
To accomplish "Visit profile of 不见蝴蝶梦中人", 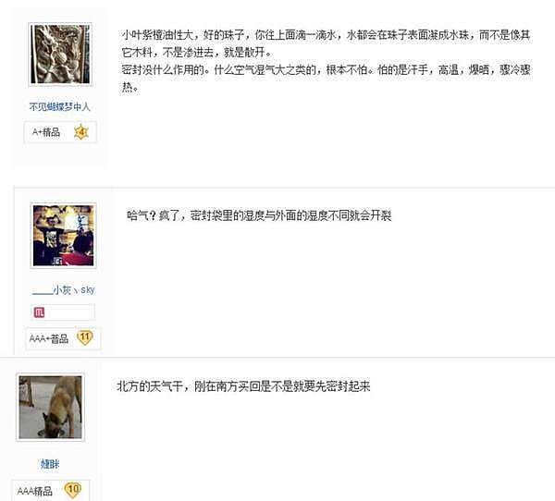I will (x=59, y=106).
